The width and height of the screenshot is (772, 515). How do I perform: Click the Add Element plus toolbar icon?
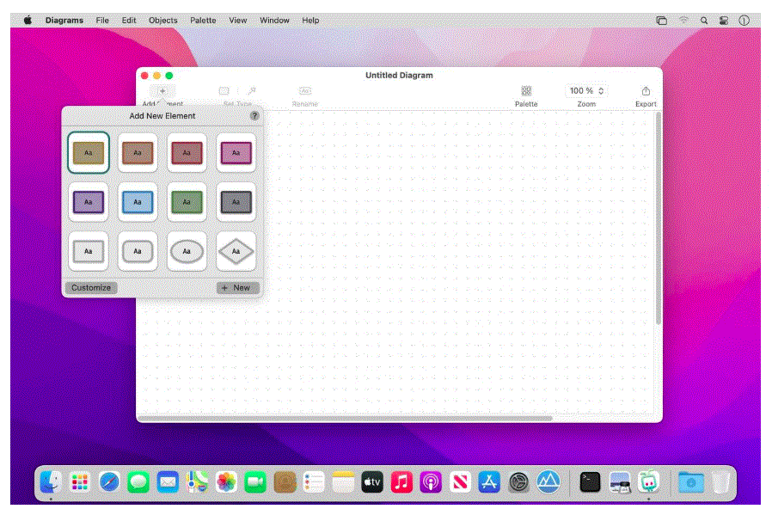tap(162, 91)
